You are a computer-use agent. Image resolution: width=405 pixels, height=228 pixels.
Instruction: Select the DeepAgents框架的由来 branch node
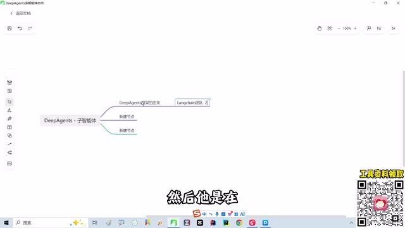pyautogui.click(x=140, y=103)
